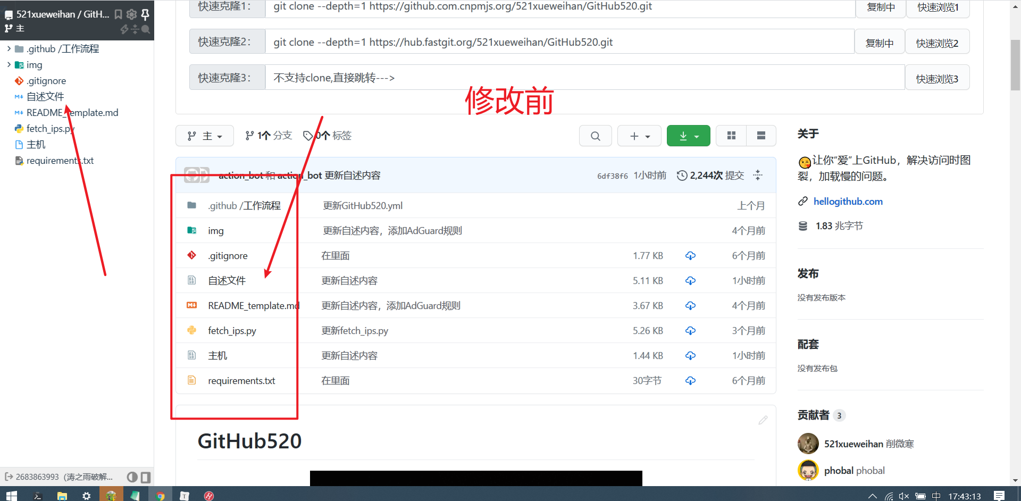
Task: Download 自述文件 via its cloud icon
Action: (x=690, y=281)
